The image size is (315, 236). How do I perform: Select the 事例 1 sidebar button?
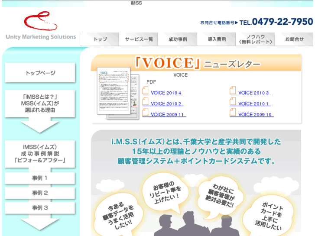[x=40, y=178]
